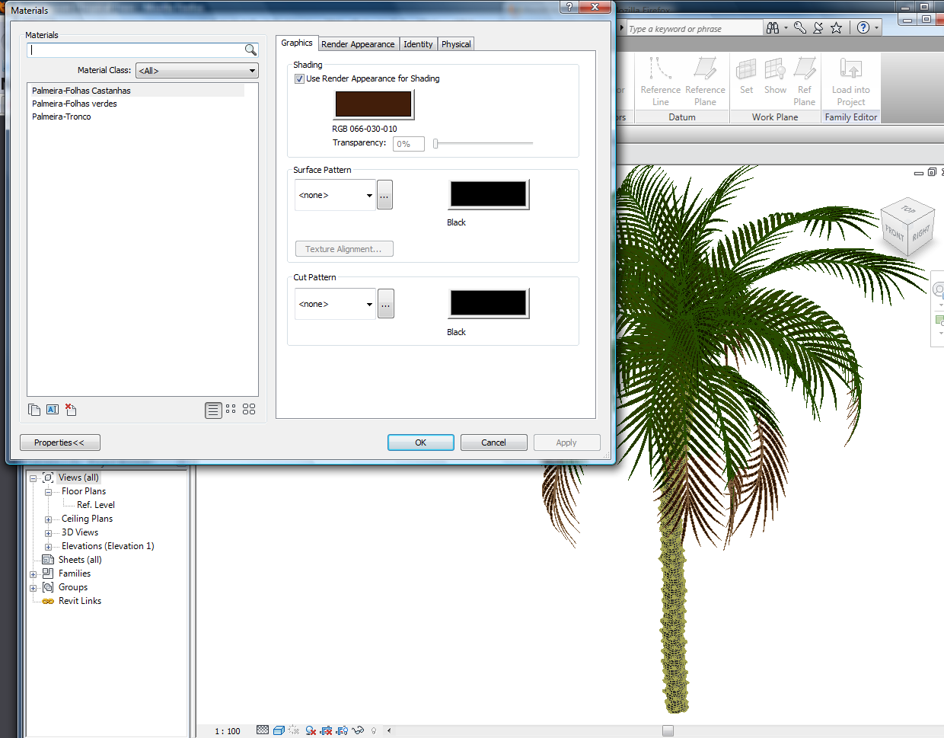Click the Rename material icon
Viewport: 944px width, 738px height.
pos(53,410)
